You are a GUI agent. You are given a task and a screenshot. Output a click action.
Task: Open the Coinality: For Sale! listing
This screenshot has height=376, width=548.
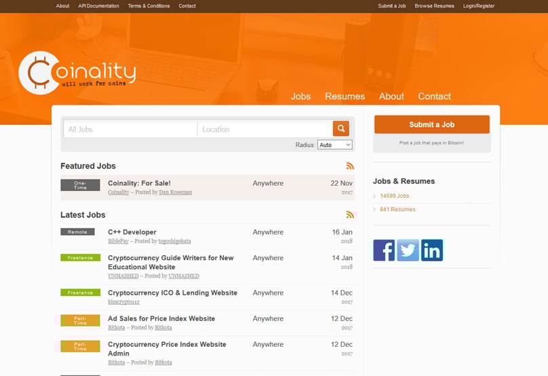click(x=139, y=183)
